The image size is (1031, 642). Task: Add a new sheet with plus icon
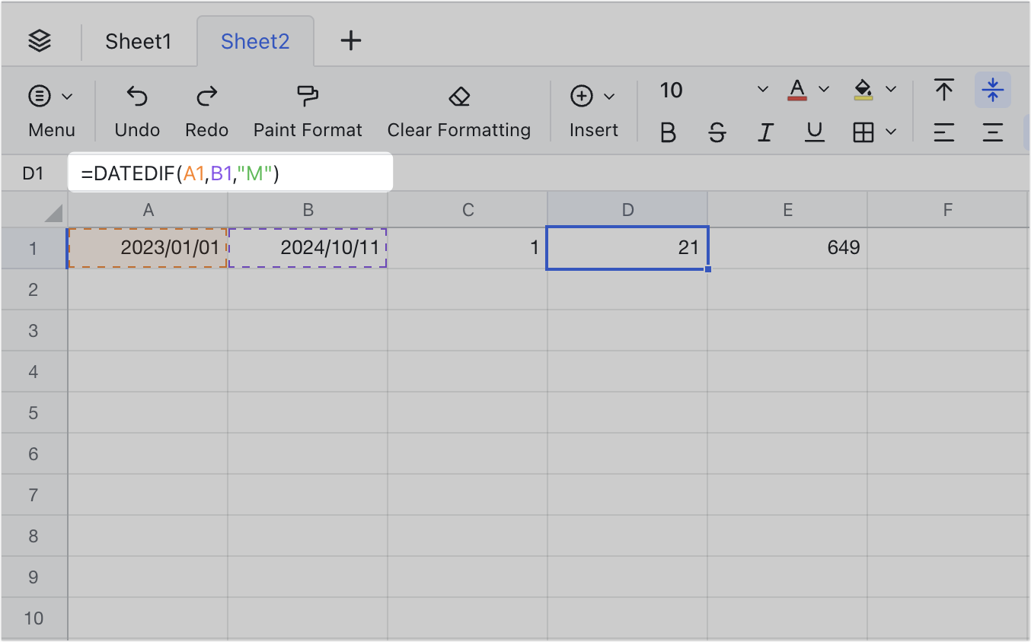350,41
